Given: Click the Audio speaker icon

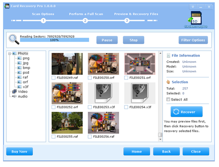Looking at the screenshot, I should click(x=15, y=96).
